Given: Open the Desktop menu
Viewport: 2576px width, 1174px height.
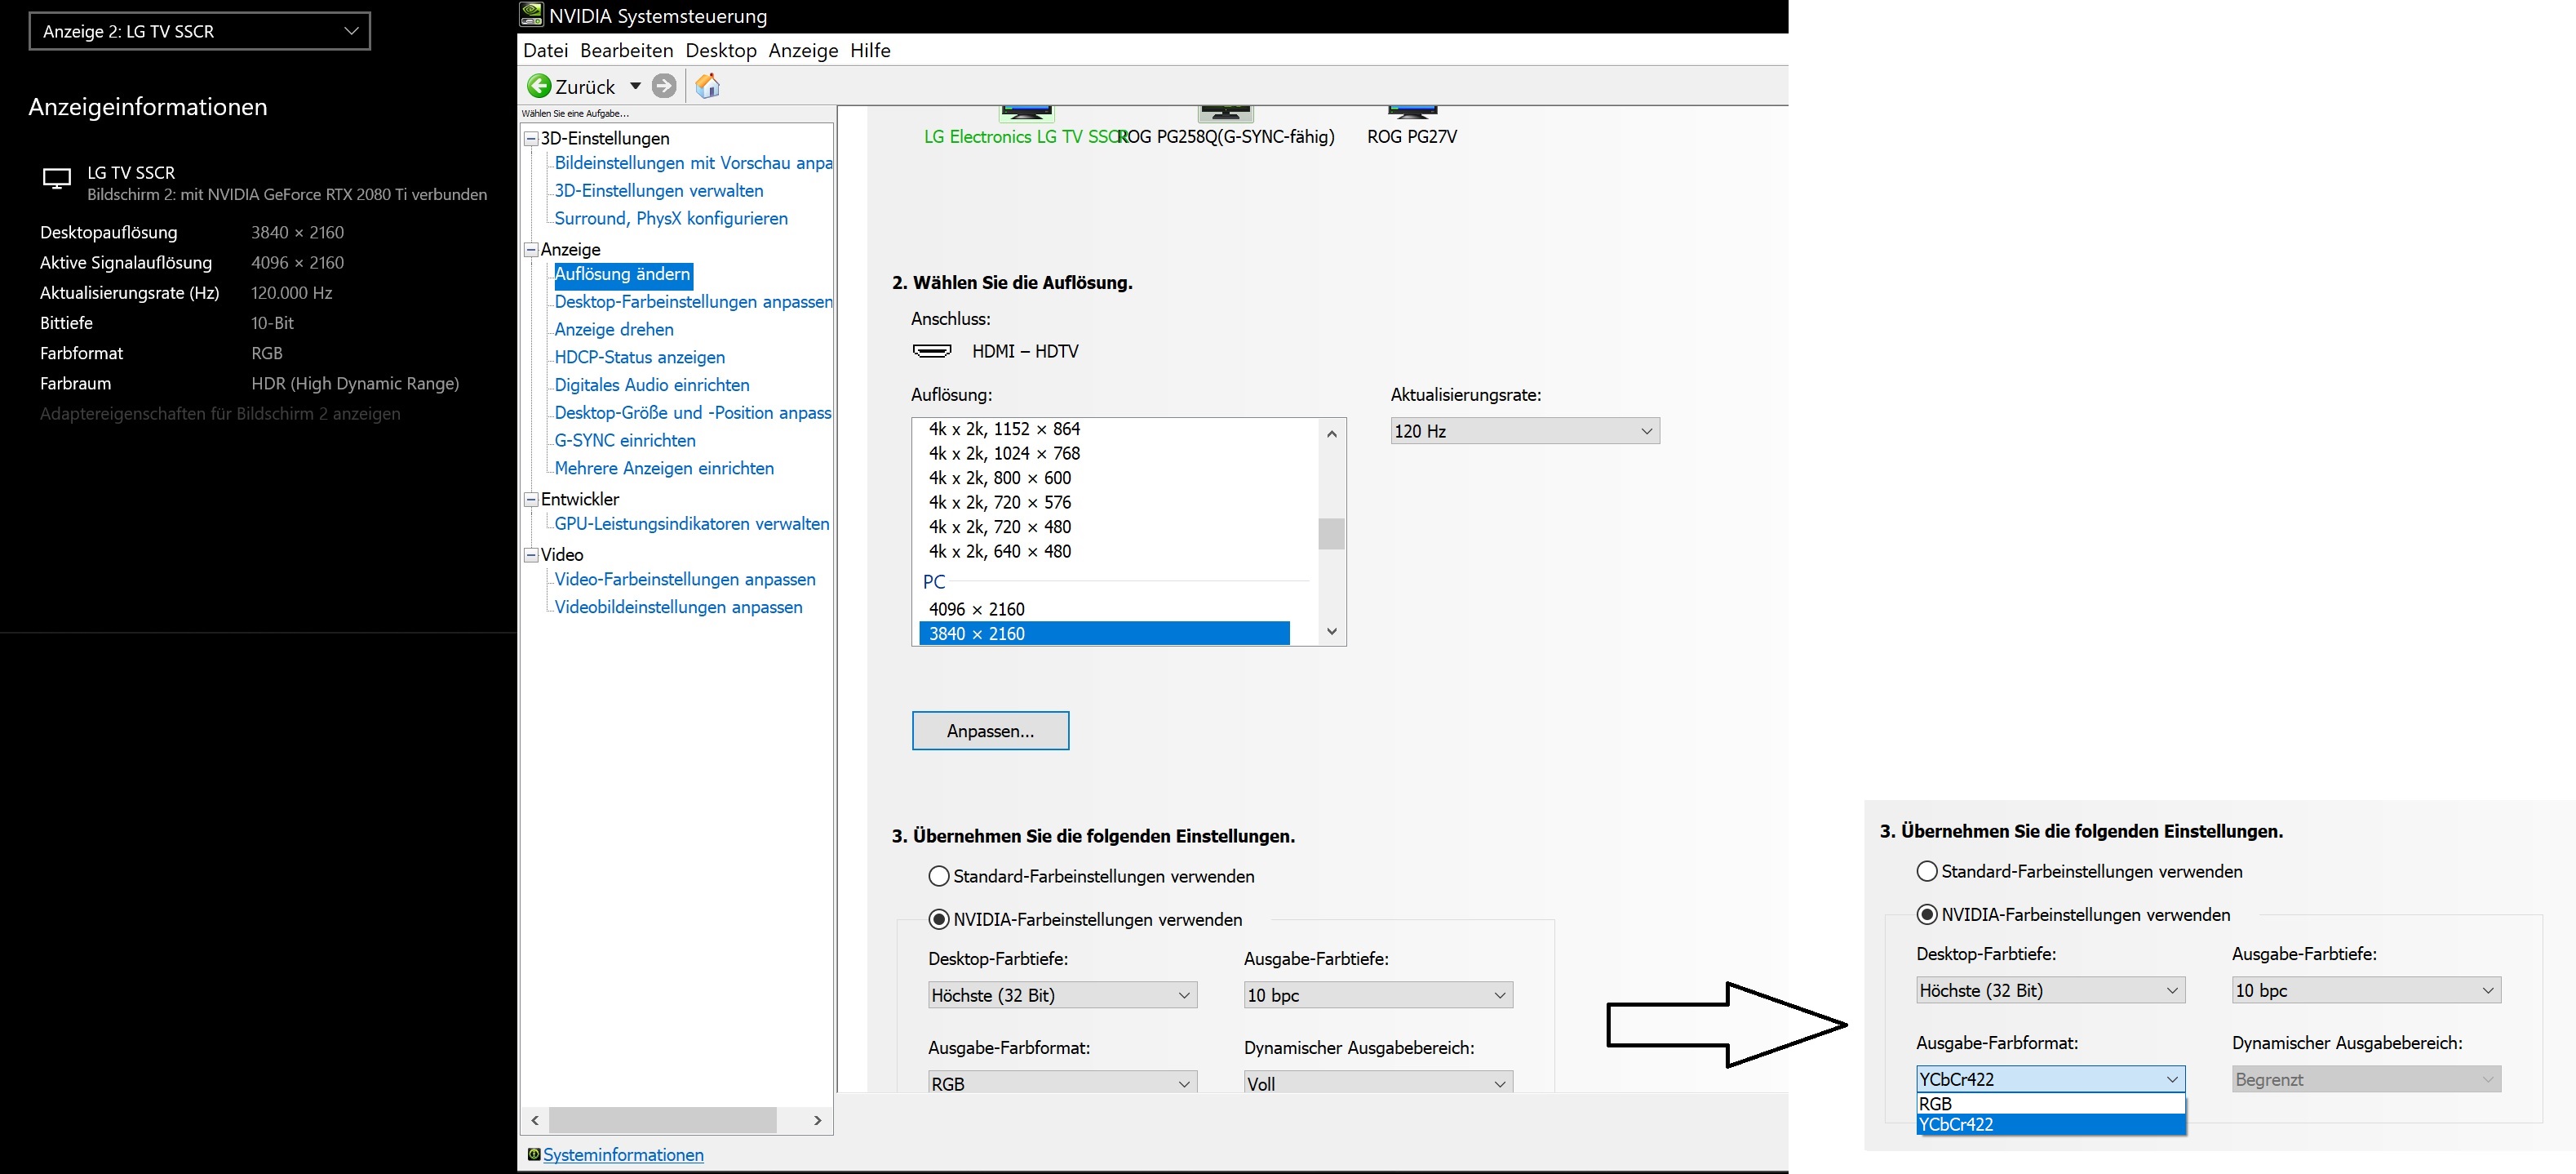Looking at the screenshot, I should point(720,50).
